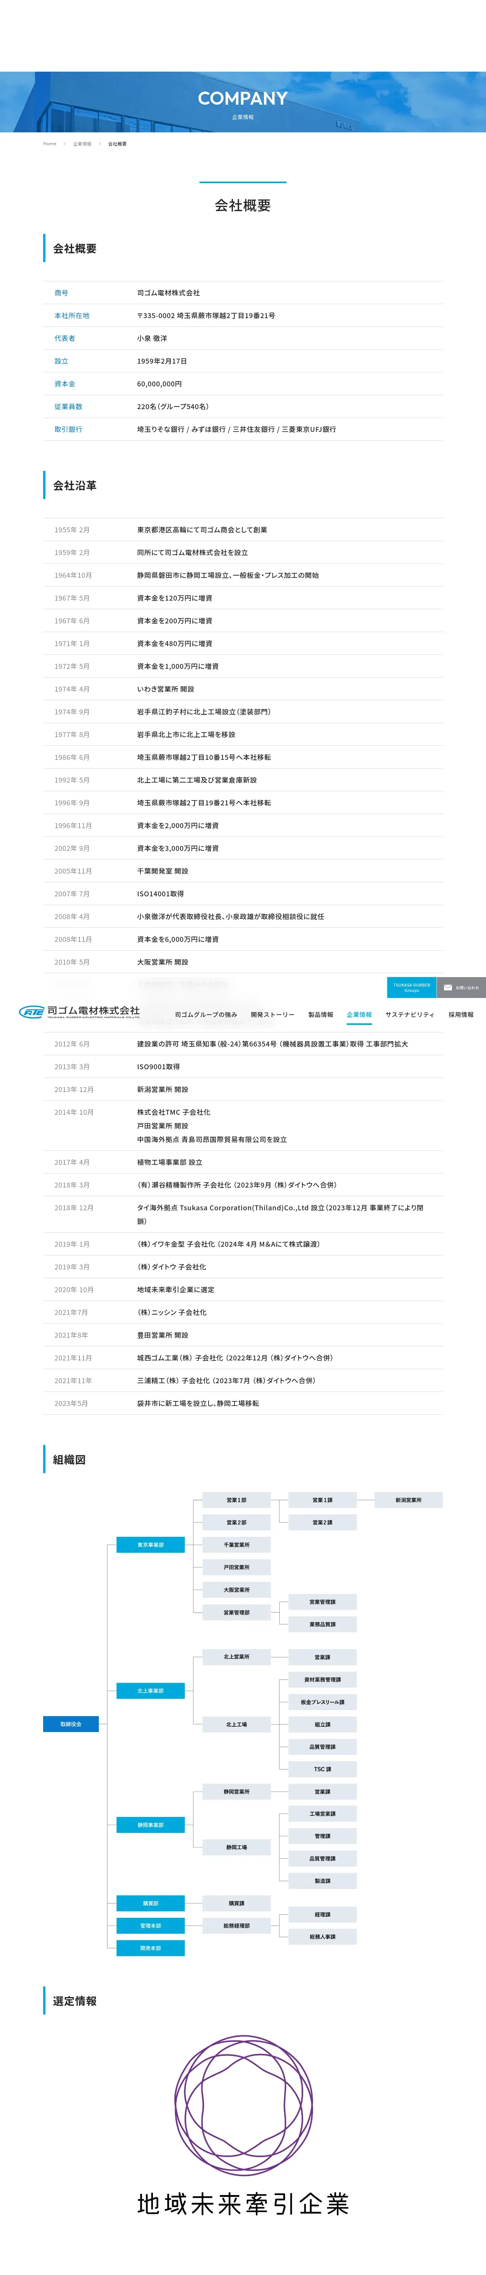Click the 取締役会 box in org chart
The image size is (486, 2275).
(70, 1724)
